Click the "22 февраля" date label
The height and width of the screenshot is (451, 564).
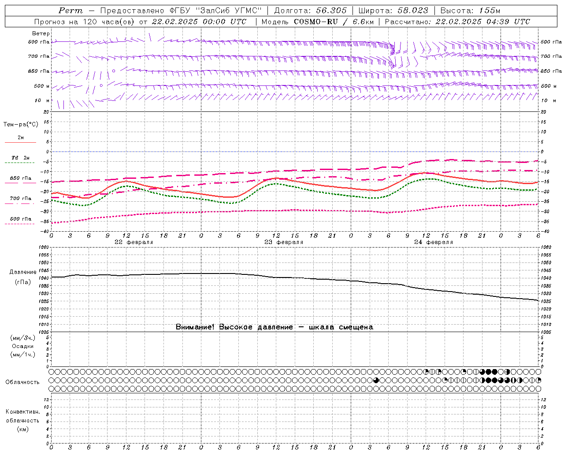point(134,242)
